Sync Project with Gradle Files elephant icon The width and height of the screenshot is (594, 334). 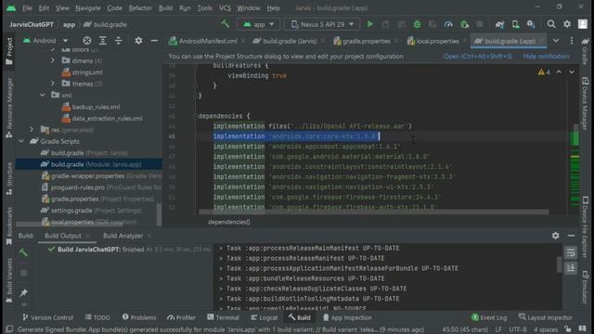(499, 24)
